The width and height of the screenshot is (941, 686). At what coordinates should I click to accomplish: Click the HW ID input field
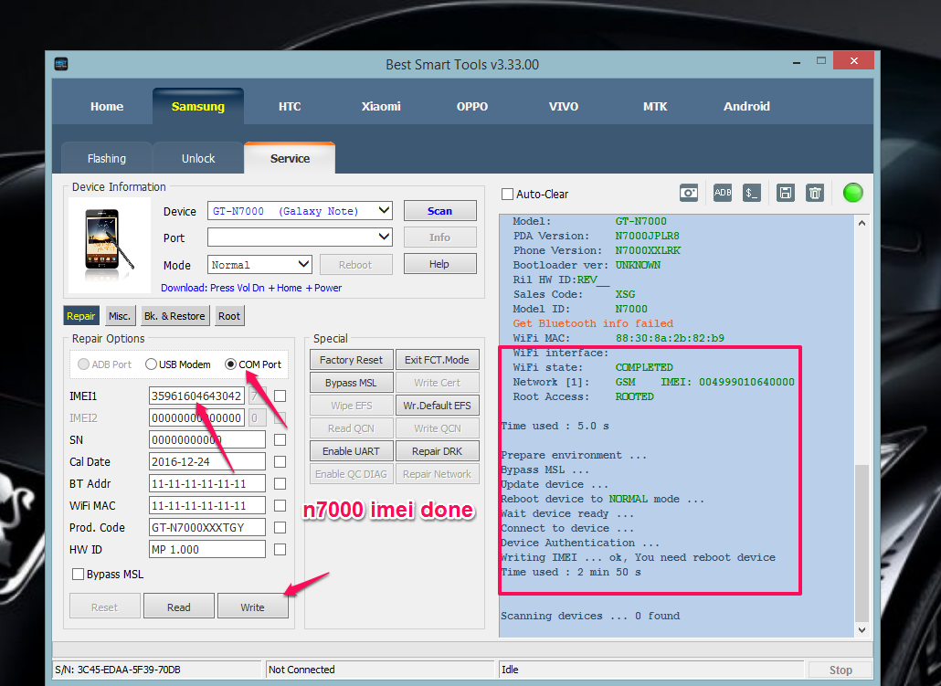207,549
